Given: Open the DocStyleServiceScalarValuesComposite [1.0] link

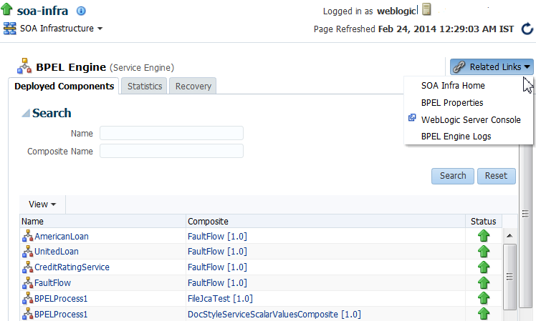Looking at the screenshot, I should tap(274, 314).
